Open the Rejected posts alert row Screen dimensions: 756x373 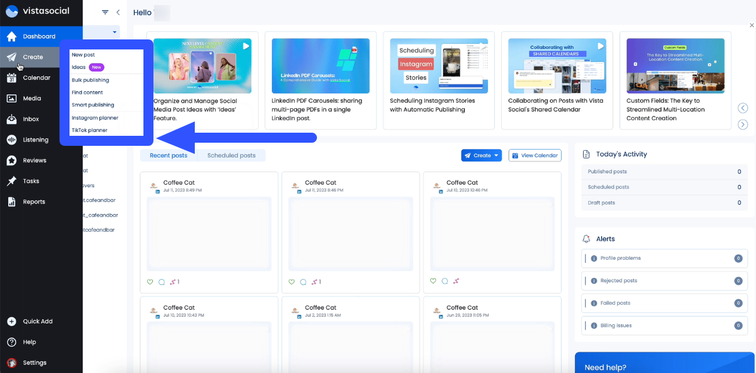(664, 280)
